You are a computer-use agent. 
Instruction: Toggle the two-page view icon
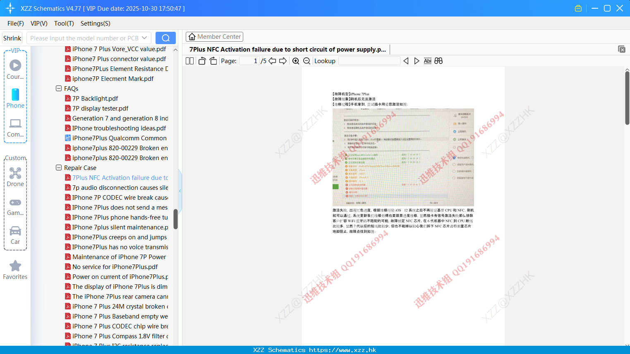click(x=189, y=61)
